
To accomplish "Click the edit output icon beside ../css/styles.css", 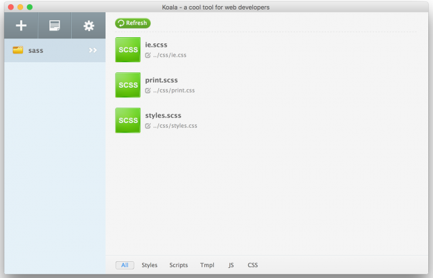I will pyautogui.click(x=148, y=125).
